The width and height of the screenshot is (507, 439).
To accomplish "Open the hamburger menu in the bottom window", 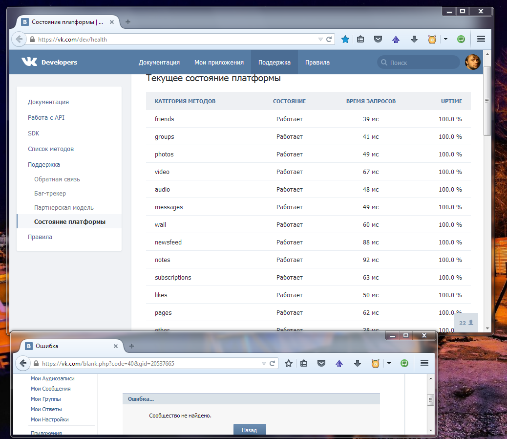I will tap(424, 363).
